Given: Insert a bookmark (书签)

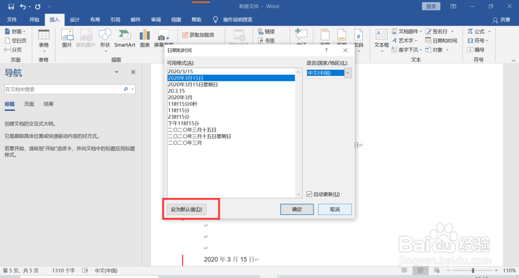Looking at the screenshot, I should (x=266, y=40).
